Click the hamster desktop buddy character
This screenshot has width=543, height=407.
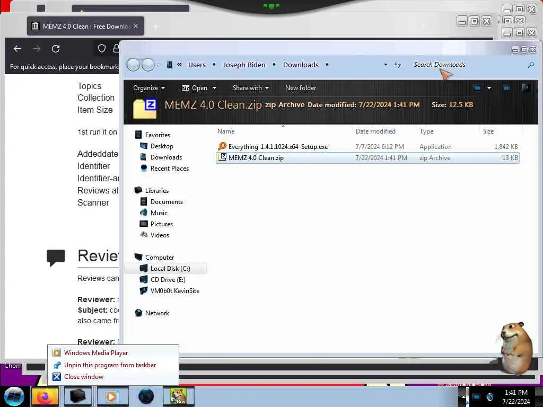click(515, 348)
